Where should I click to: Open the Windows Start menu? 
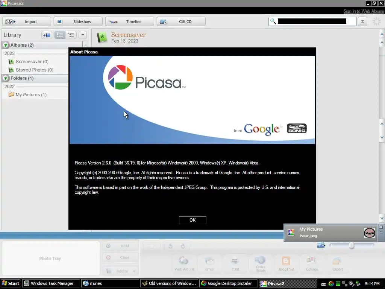11,283
